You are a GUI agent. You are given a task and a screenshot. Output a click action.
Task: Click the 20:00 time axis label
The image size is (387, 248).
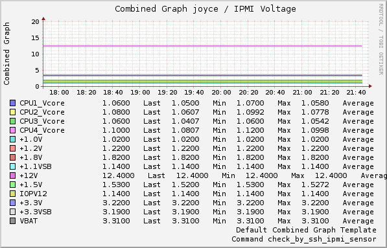[221, 93]
